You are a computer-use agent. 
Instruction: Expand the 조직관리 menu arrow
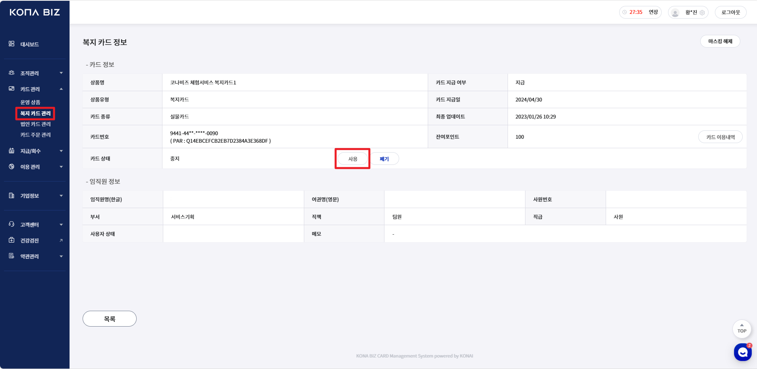[x=61, y=73]
